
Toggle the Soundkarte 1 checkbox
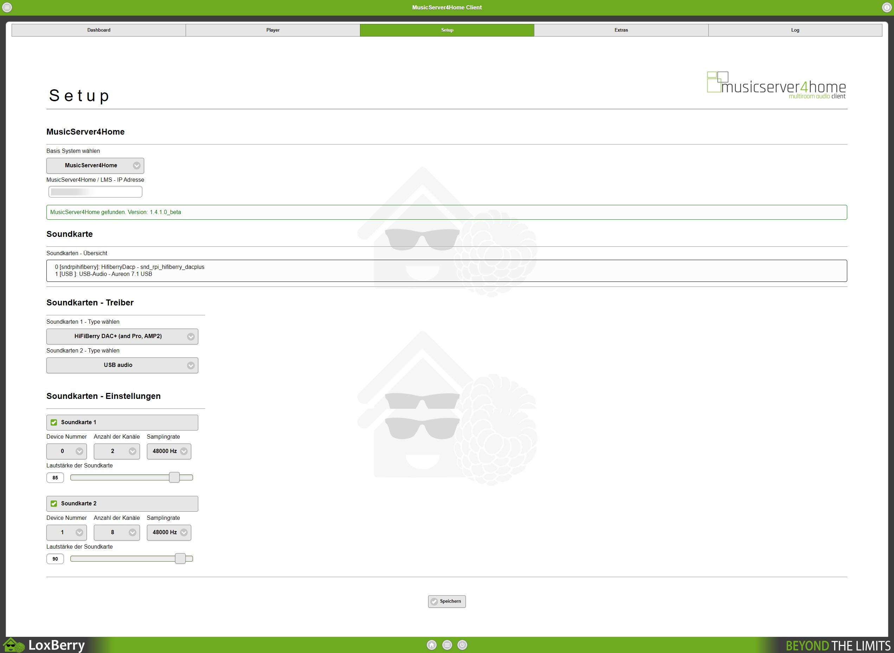[54, 422]
